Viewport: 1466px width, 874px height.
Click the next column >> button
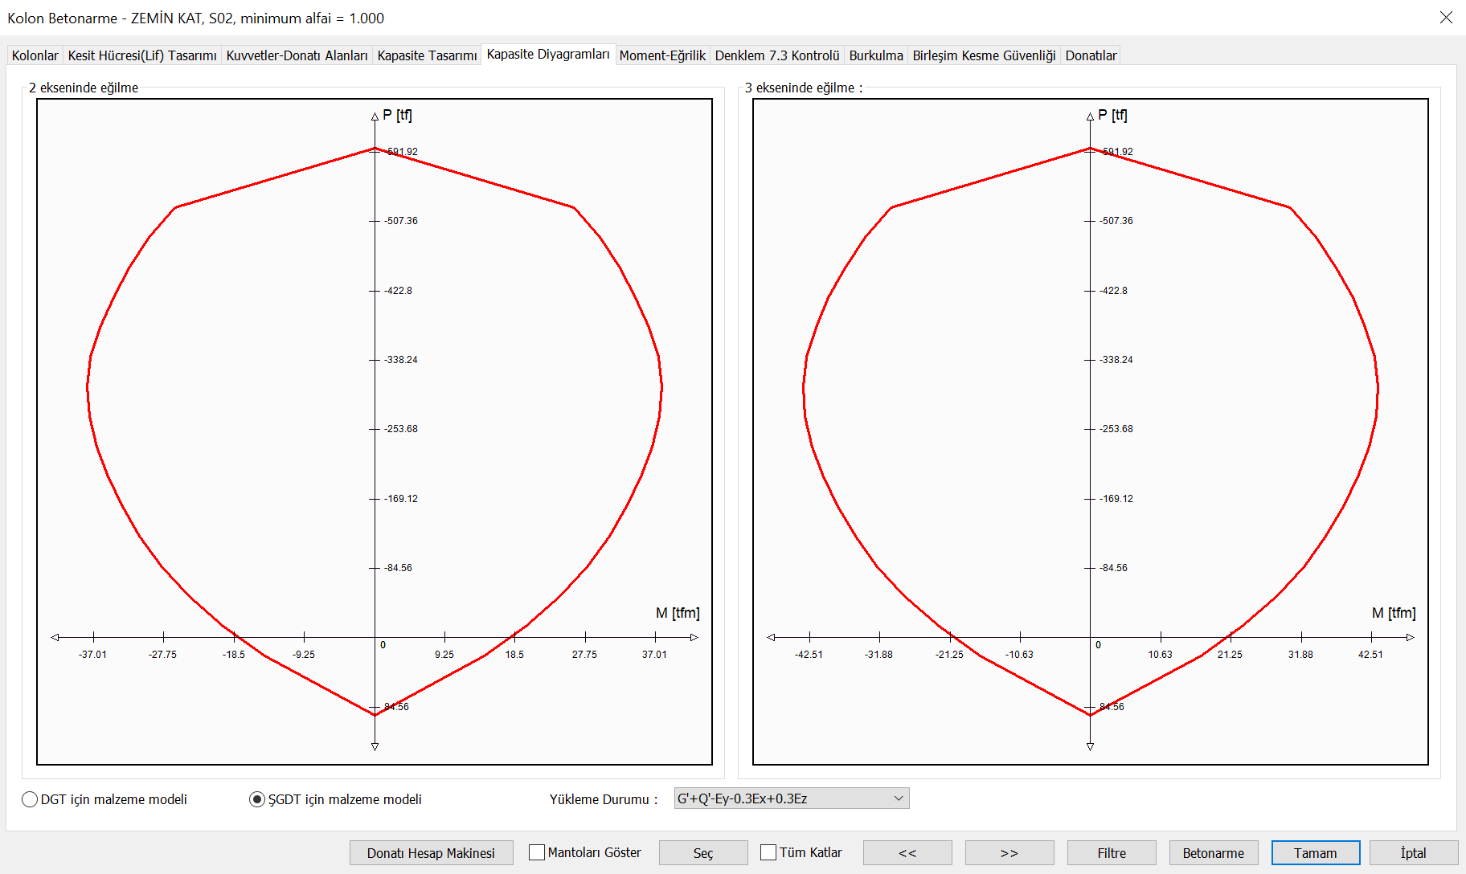[1009, 852]
